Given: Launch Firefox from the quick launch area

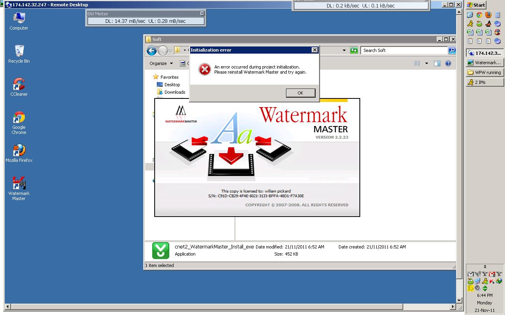Looking at the screenshot, I should 488,15.
